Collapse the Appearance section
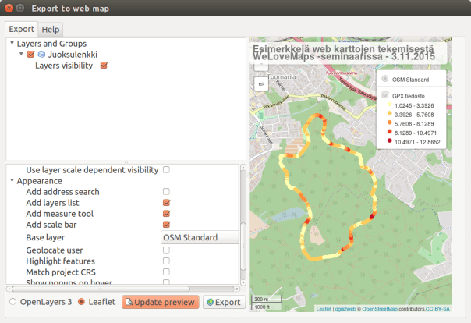This screenshot has height=323, width=471. pos(12,180)
